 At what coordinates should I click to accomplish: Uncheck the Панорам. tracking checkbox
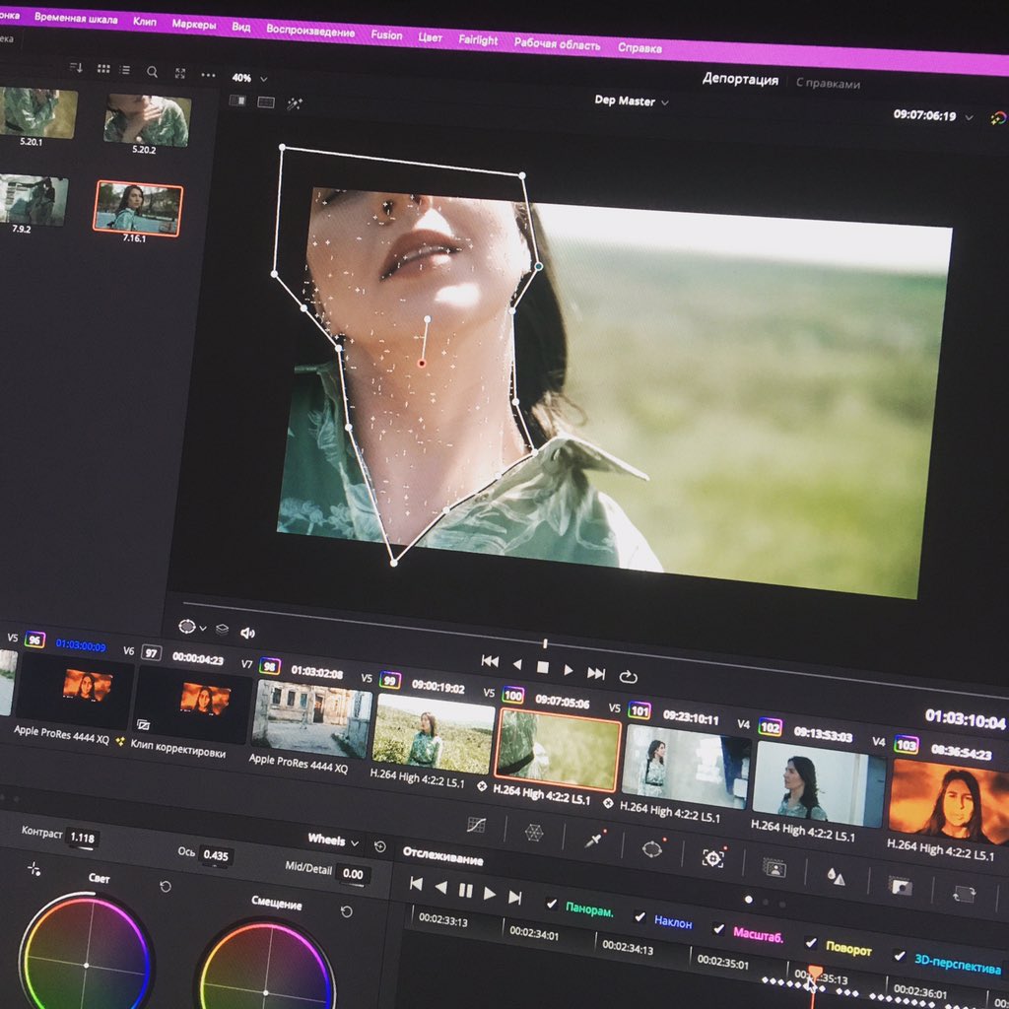tap(552, 904)
